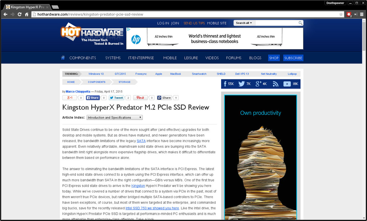Click the HotHardware site logo
The height and width of the screenshot is (221, 367).
92,34
